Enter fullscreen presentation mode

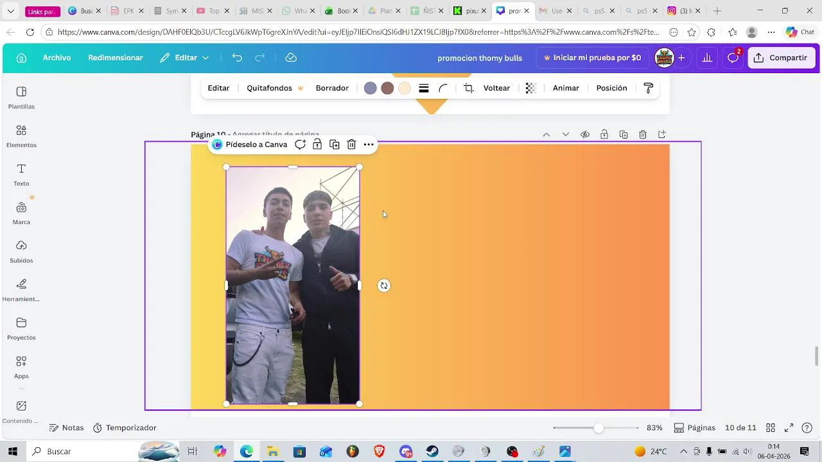(x=789, y=428)
